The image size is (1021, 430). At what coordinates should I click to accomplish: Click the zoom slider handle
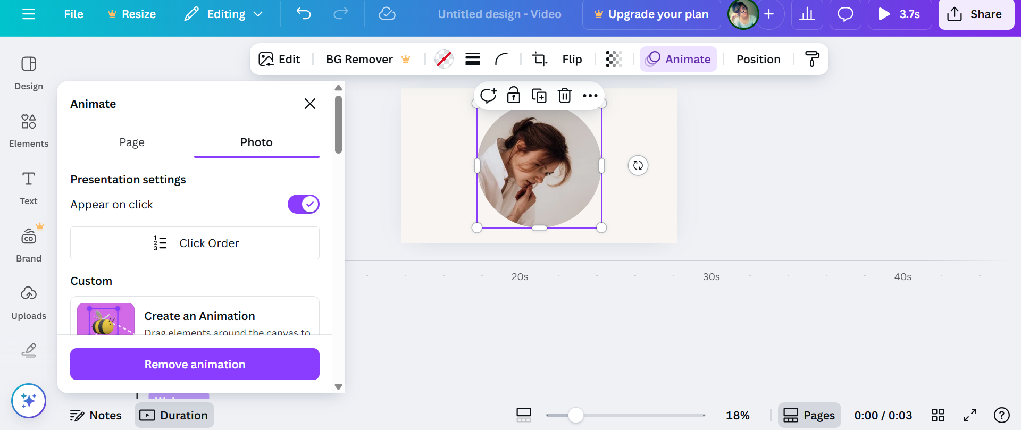(576, 415)
